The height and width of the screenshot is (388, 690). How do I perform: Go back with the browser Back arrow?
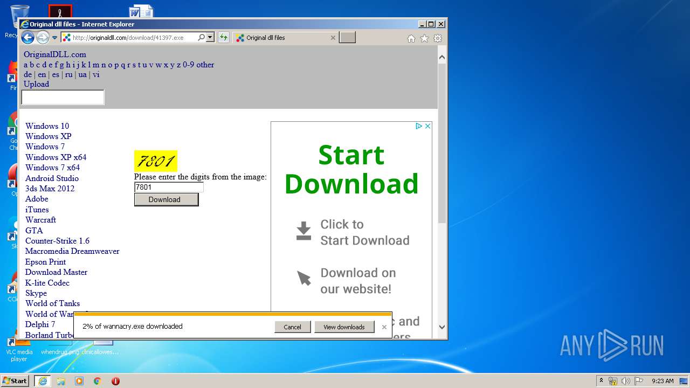tap(27, 38)
